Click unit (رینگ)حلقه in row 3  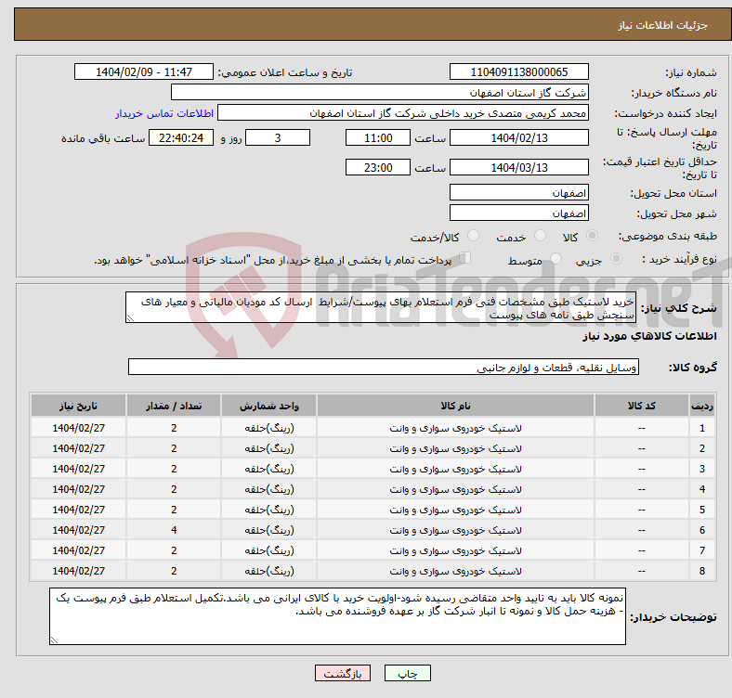click(x=268, y=469)
